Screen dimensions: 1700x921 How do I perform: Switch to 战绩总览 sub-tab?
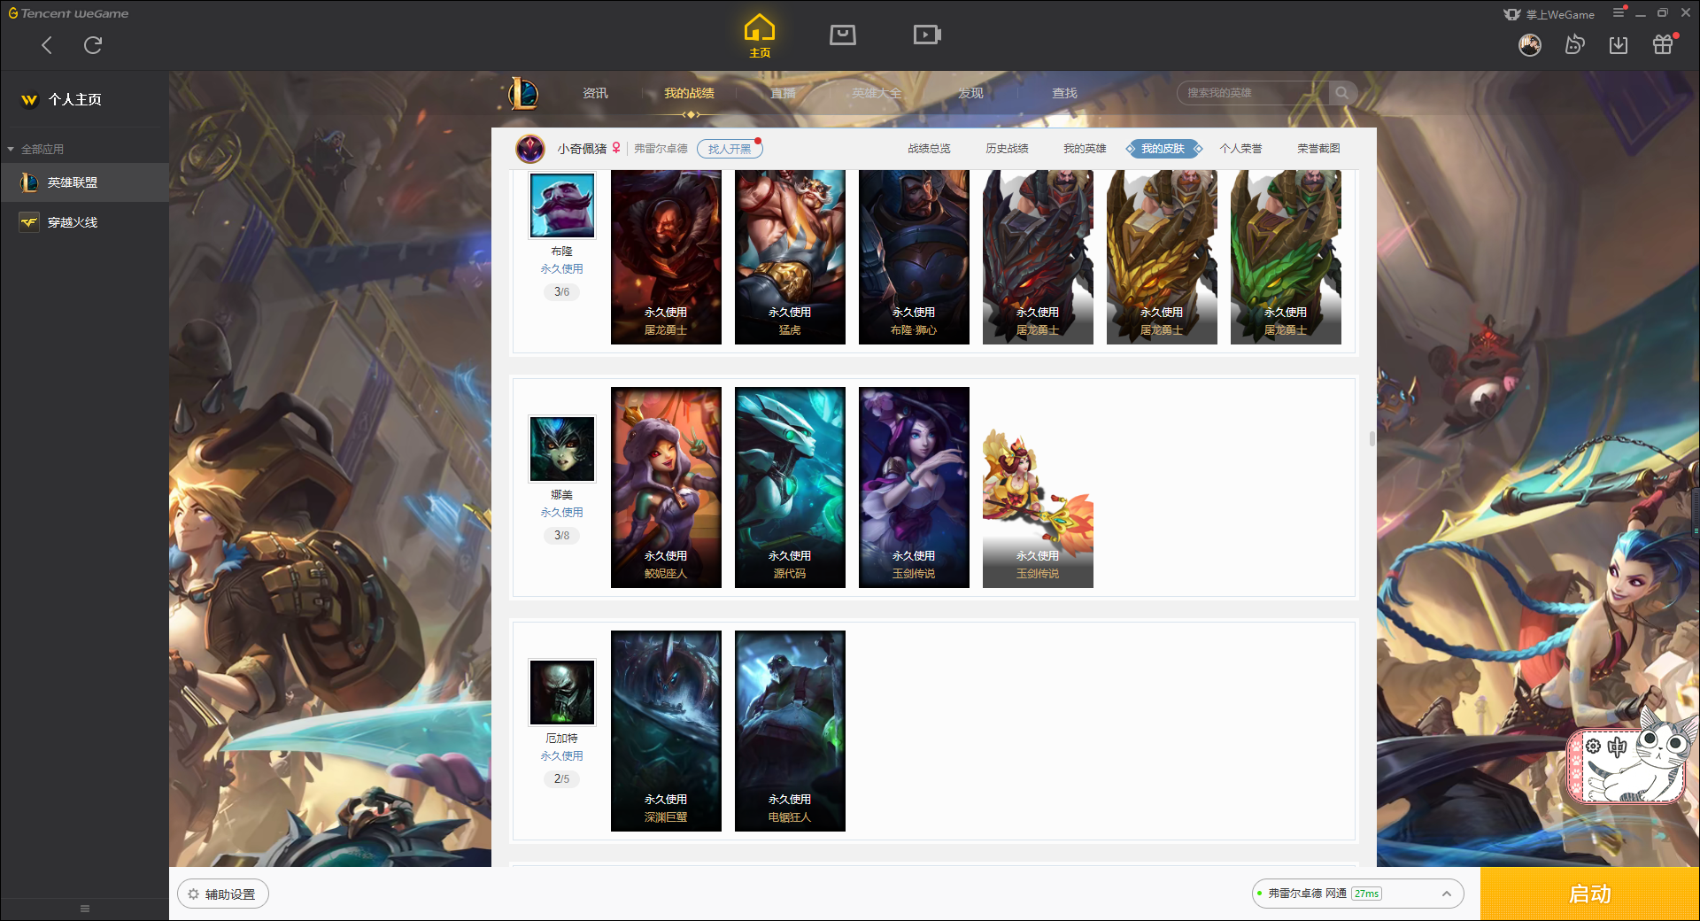coord(929,149)
